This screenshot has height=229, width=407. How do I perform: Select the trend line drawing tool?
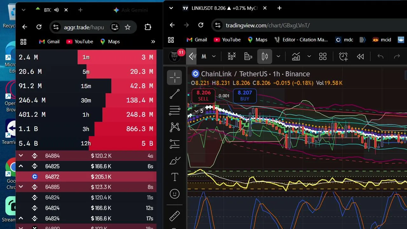click(175, 94)
